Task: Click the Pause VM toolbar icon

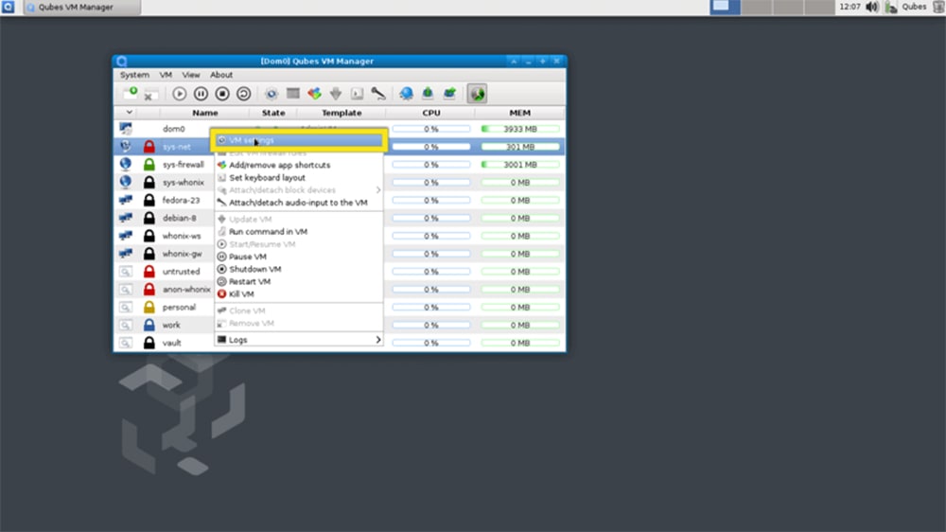Action: pos(201,94)
